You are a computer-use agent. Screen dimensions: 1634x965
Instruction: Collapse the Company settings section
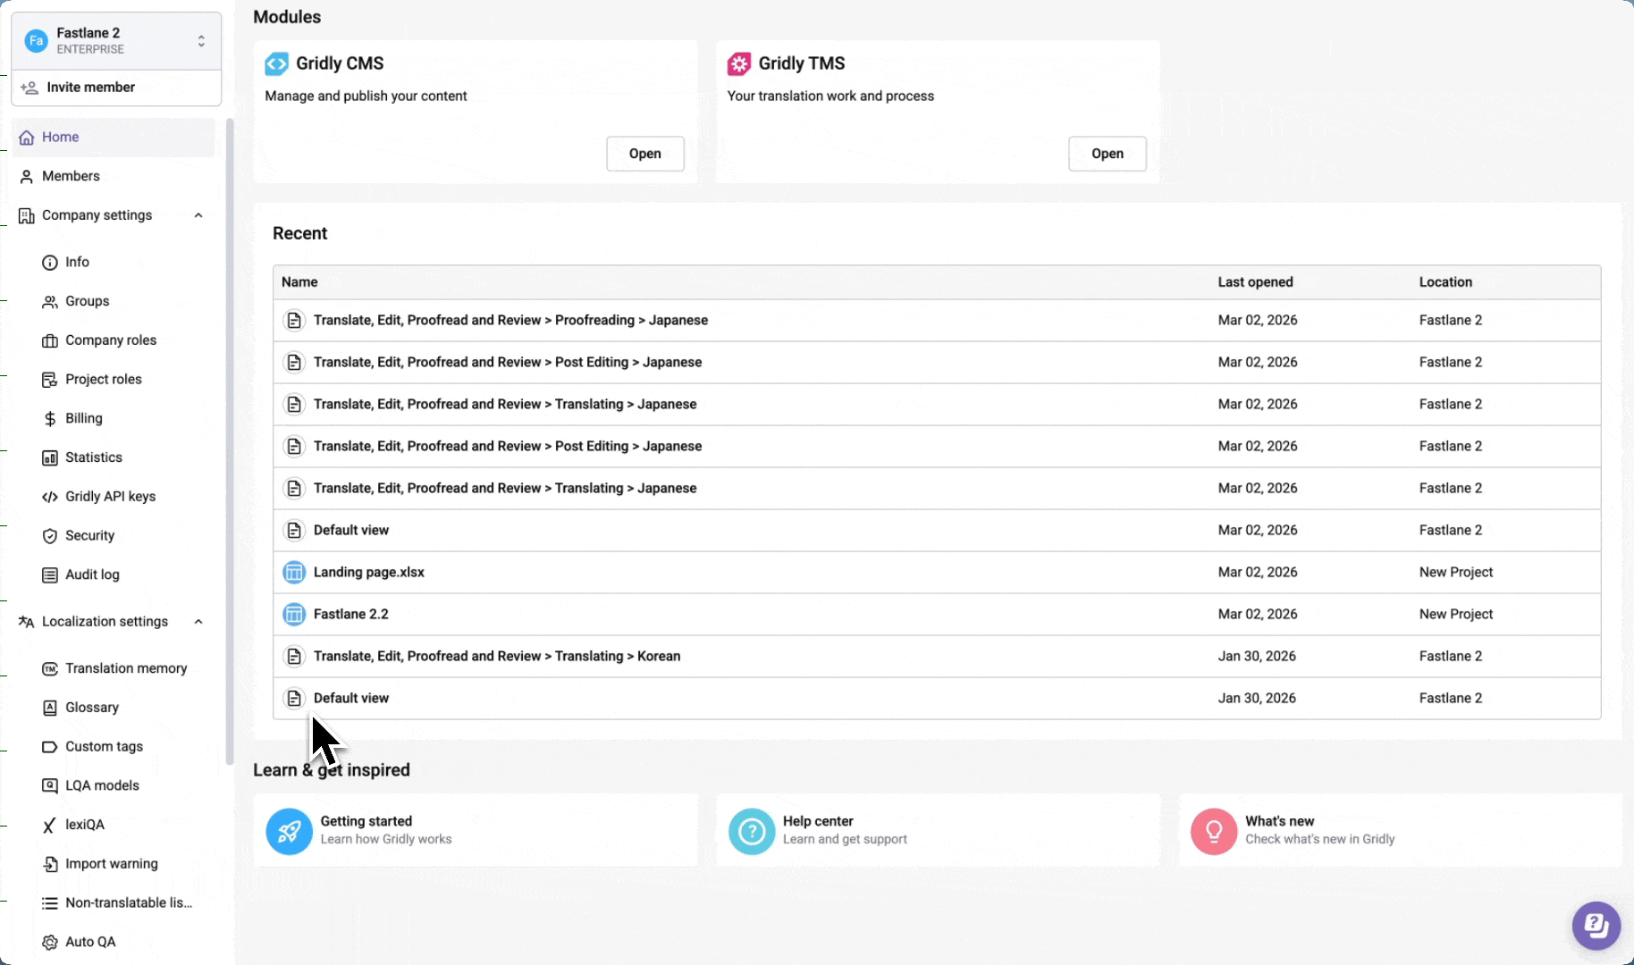198,215
